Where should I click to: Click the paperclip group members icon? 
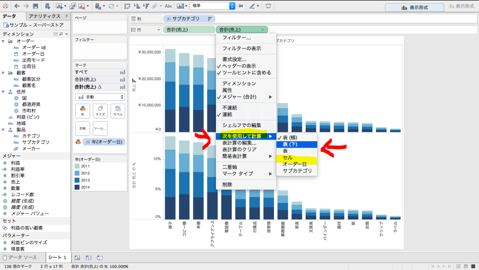coord(155,6)
